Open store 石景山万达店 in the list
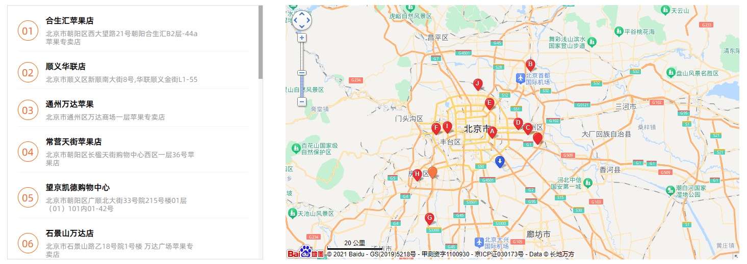This screenshot has height=264, width=747. (69, 233)
